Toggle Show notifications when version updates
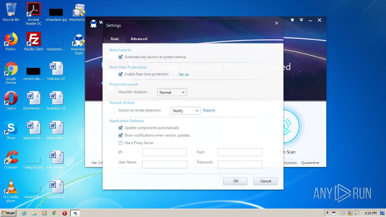 [x=121, y=135]
